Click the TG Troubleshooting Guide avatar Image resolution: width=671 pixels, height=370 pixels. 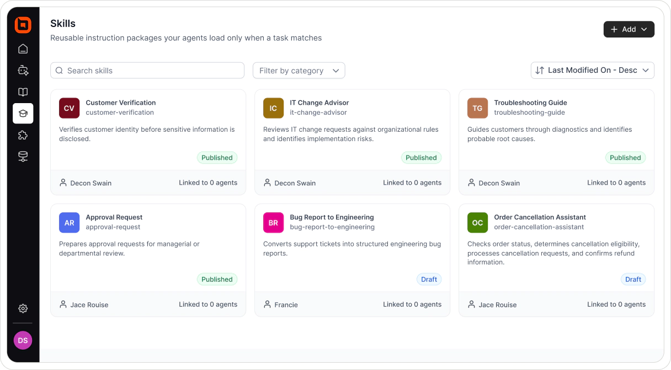click(477, 108)
